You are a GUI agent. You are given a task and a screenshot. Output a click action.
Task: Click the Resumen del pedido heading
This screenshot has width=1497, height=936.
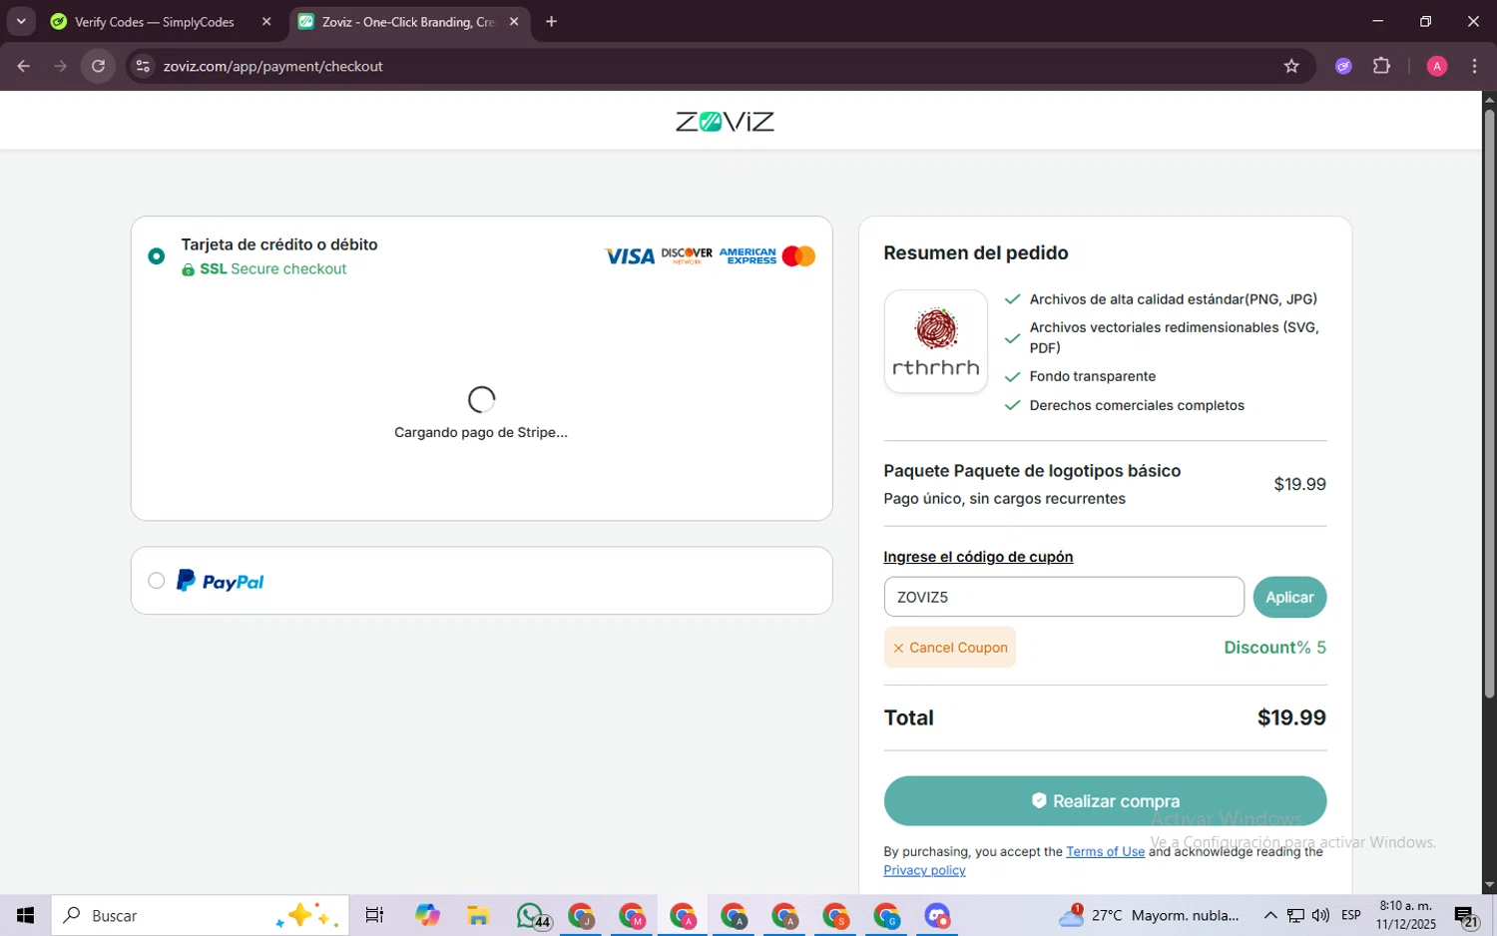pyautogui.click(x=976, y=253)
